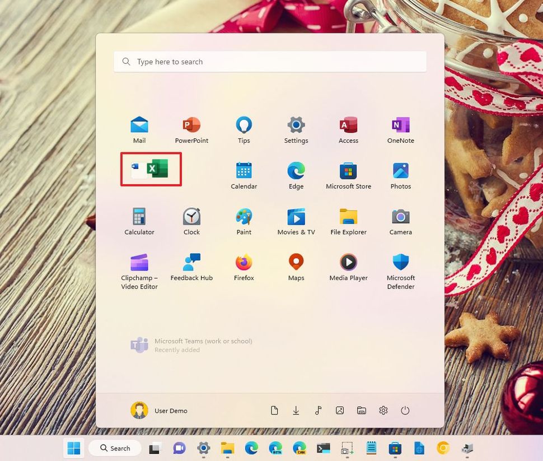Open OneNote
Viewport: 543px width, 461px height.
point(400,124)
